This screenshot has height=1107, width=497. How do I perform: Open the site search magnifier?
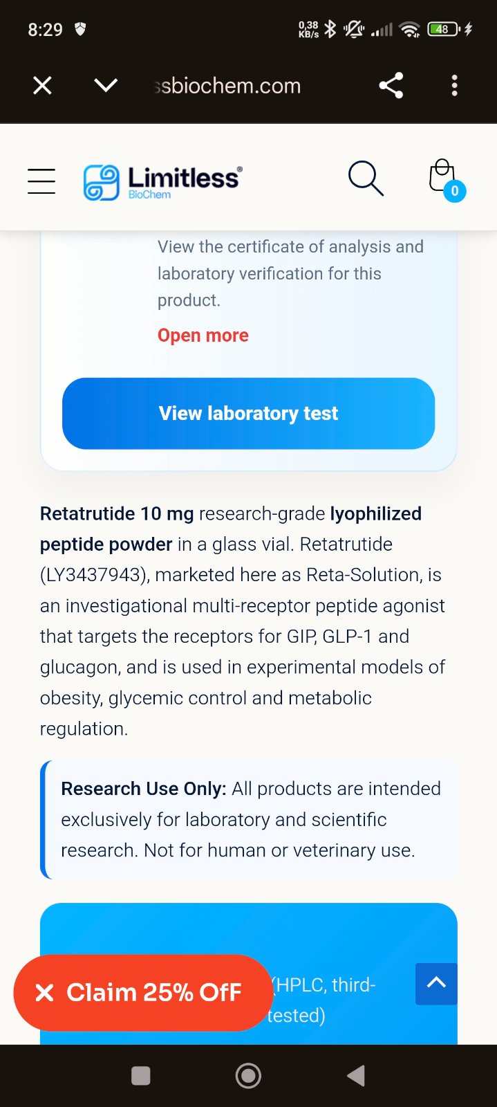tap(365, 179)
